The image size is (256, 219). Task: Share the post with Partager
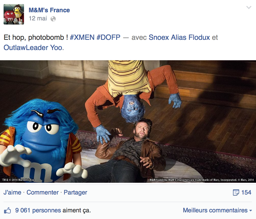pyautogui.click(x=75, y=192)
